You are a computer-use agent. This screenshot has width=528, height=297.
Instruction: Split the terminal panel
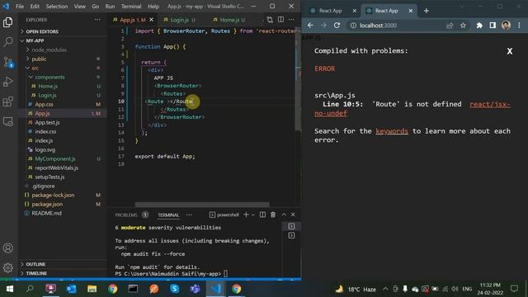click(x=262, y=214)
